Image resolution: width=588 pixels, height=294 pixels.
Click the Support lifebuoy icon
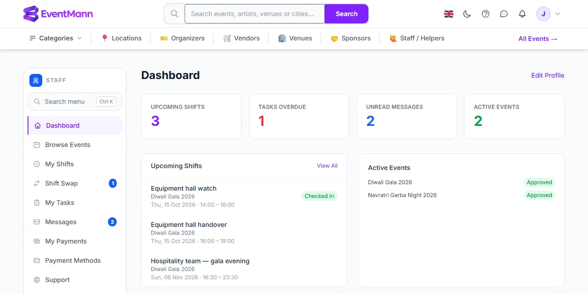37,280
